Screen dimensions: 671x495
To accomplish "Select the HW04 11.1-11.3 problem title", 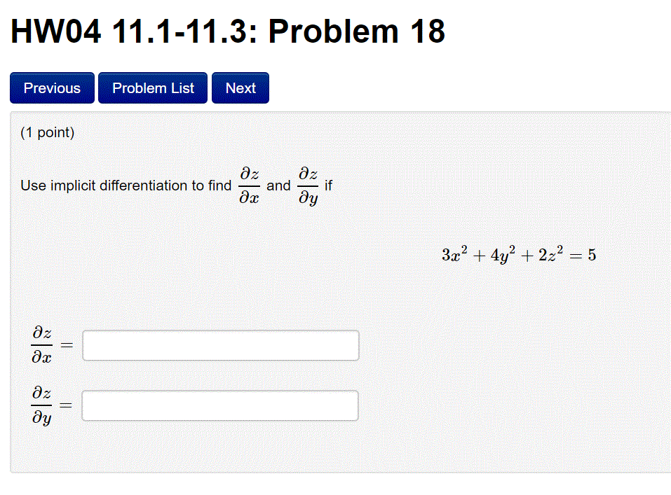I will click(x=228, y=30).
